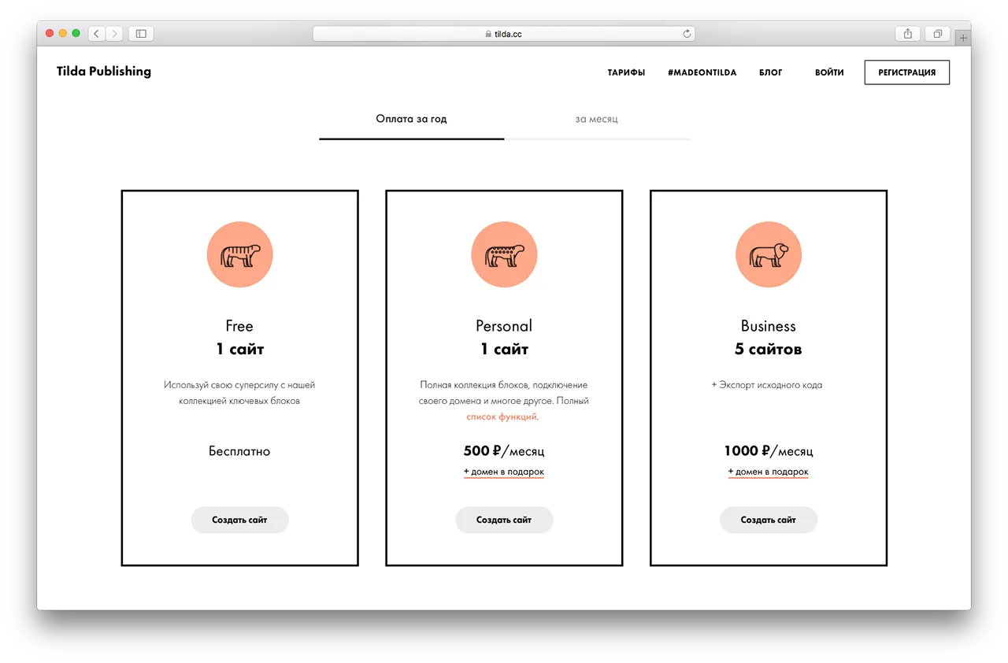Create a site on the Free plan
Screen dimensions: 1008x663
(x=239, y=520)
